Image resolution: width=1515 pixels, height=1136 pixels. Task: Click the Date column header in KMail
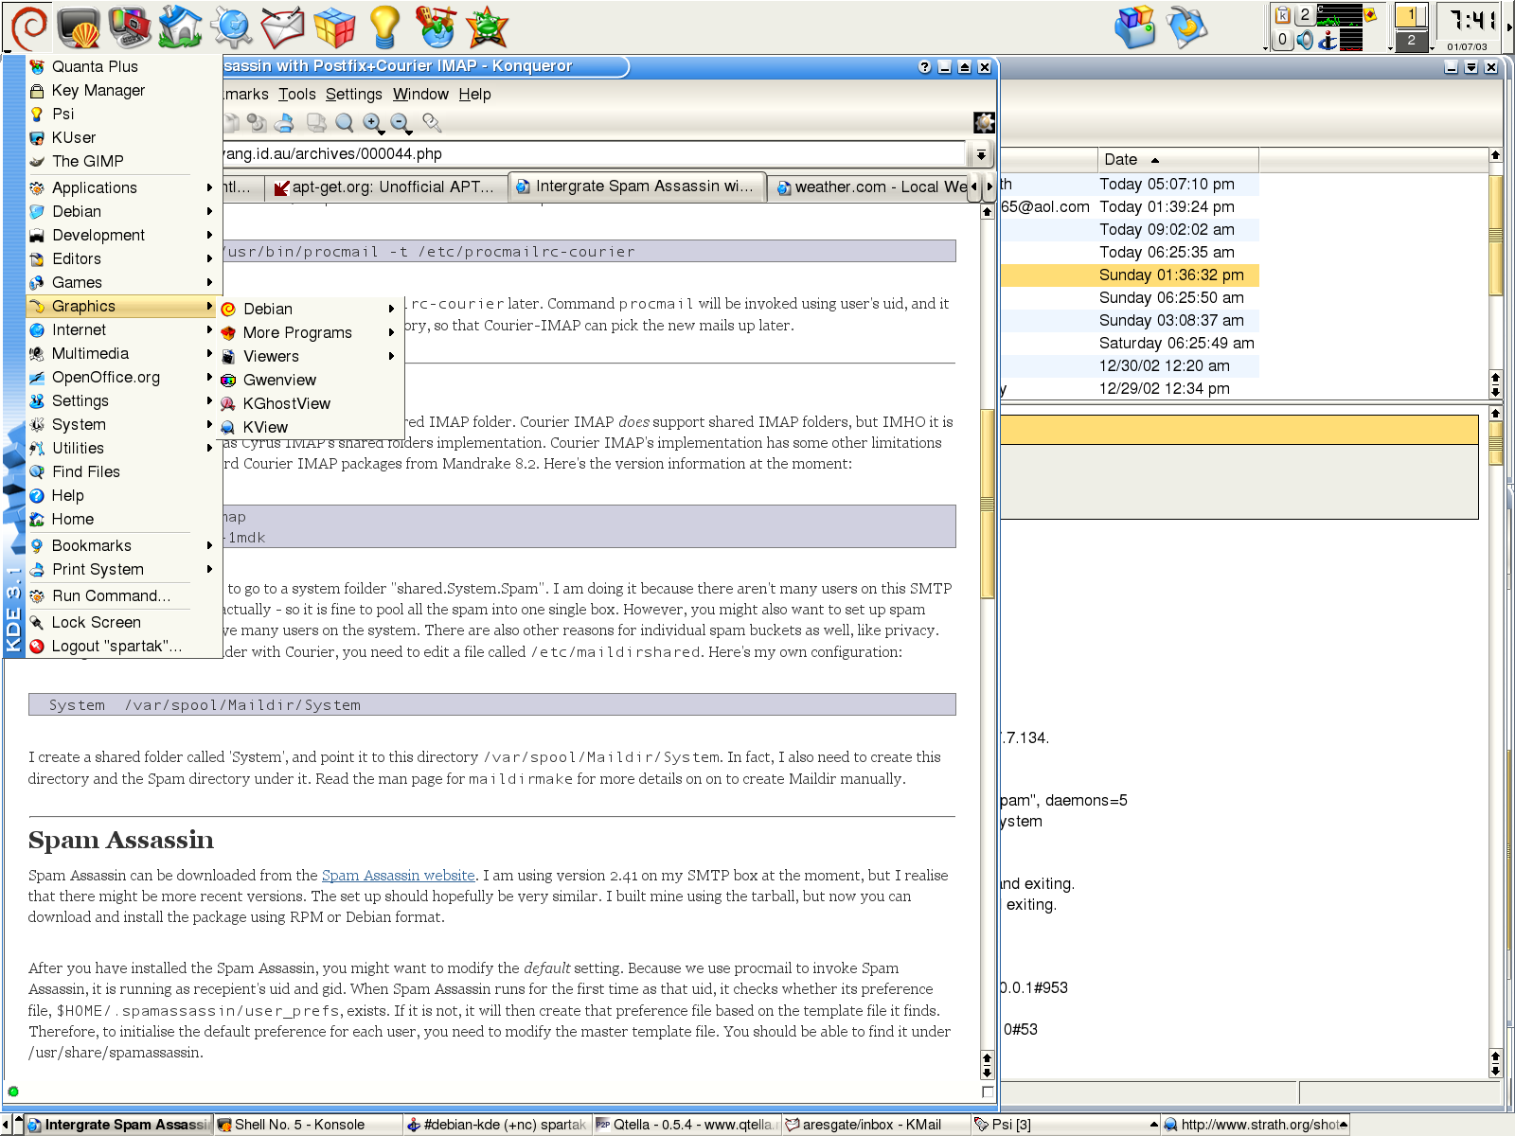coord(1178,160)
